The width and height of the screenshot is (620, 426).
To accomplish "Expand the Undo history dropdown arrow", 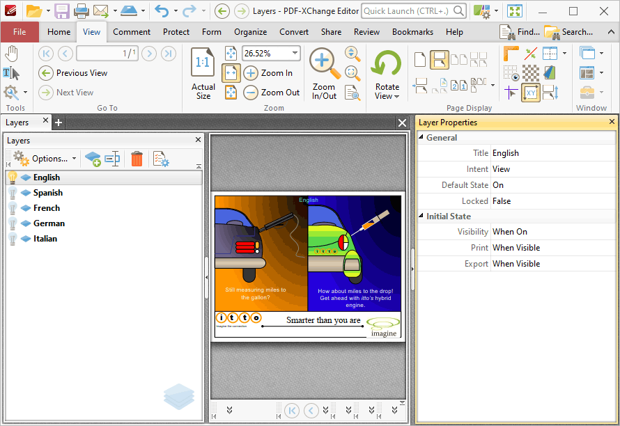I will click(175, 11).
